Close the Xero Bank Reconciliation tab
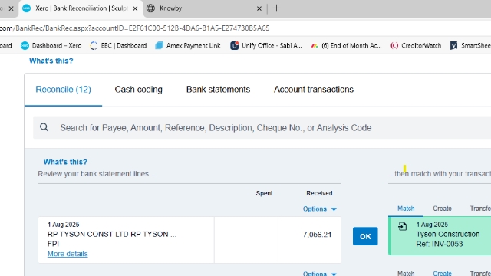Screen dimensions: 491x276 [135, 8]
